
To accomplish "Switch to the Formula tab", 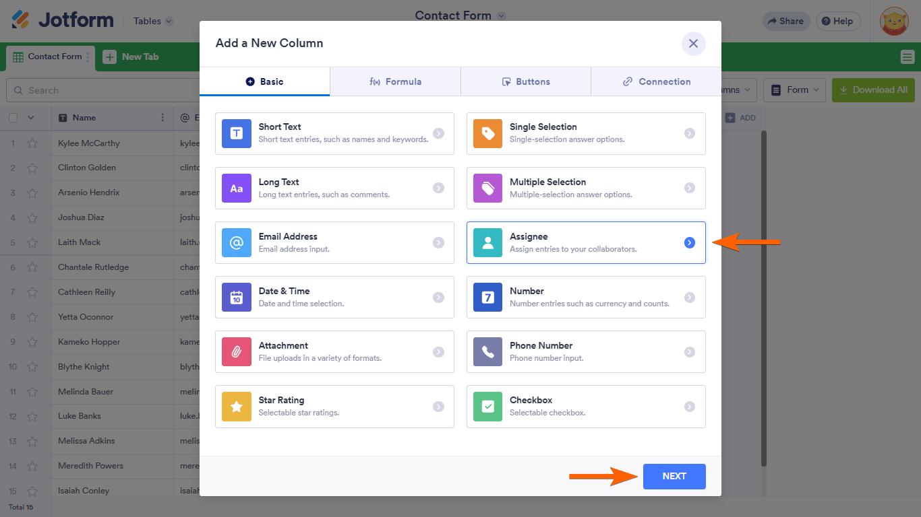I will point(396,81).
